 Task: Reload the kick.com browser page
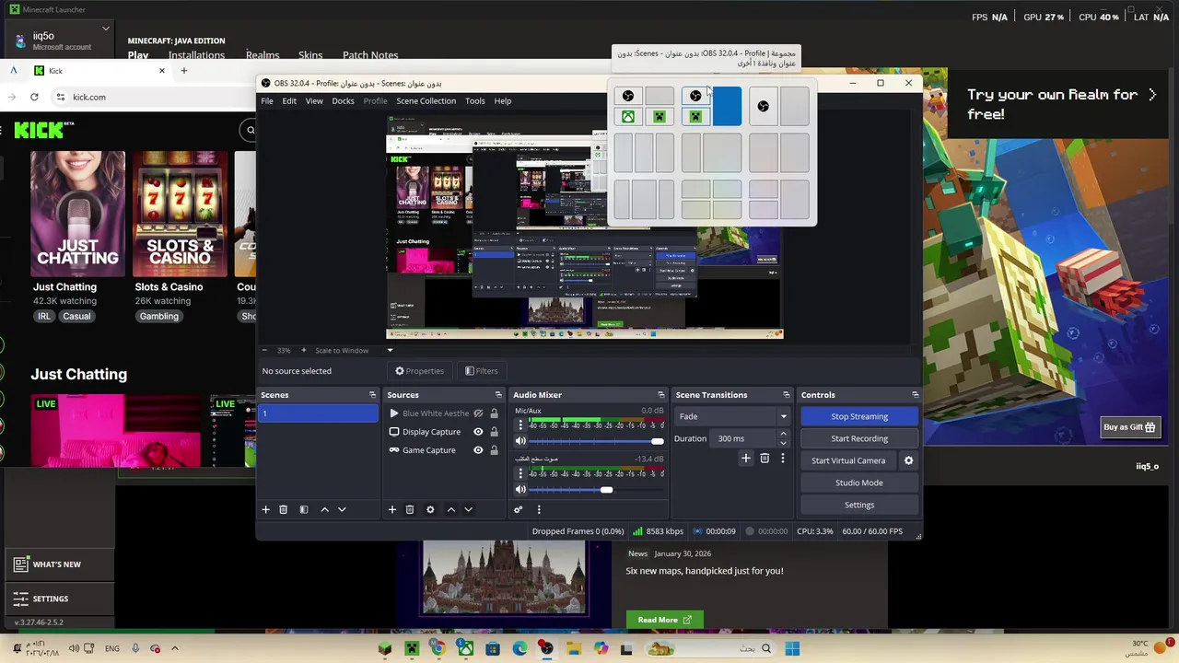(x=34, y=97)
